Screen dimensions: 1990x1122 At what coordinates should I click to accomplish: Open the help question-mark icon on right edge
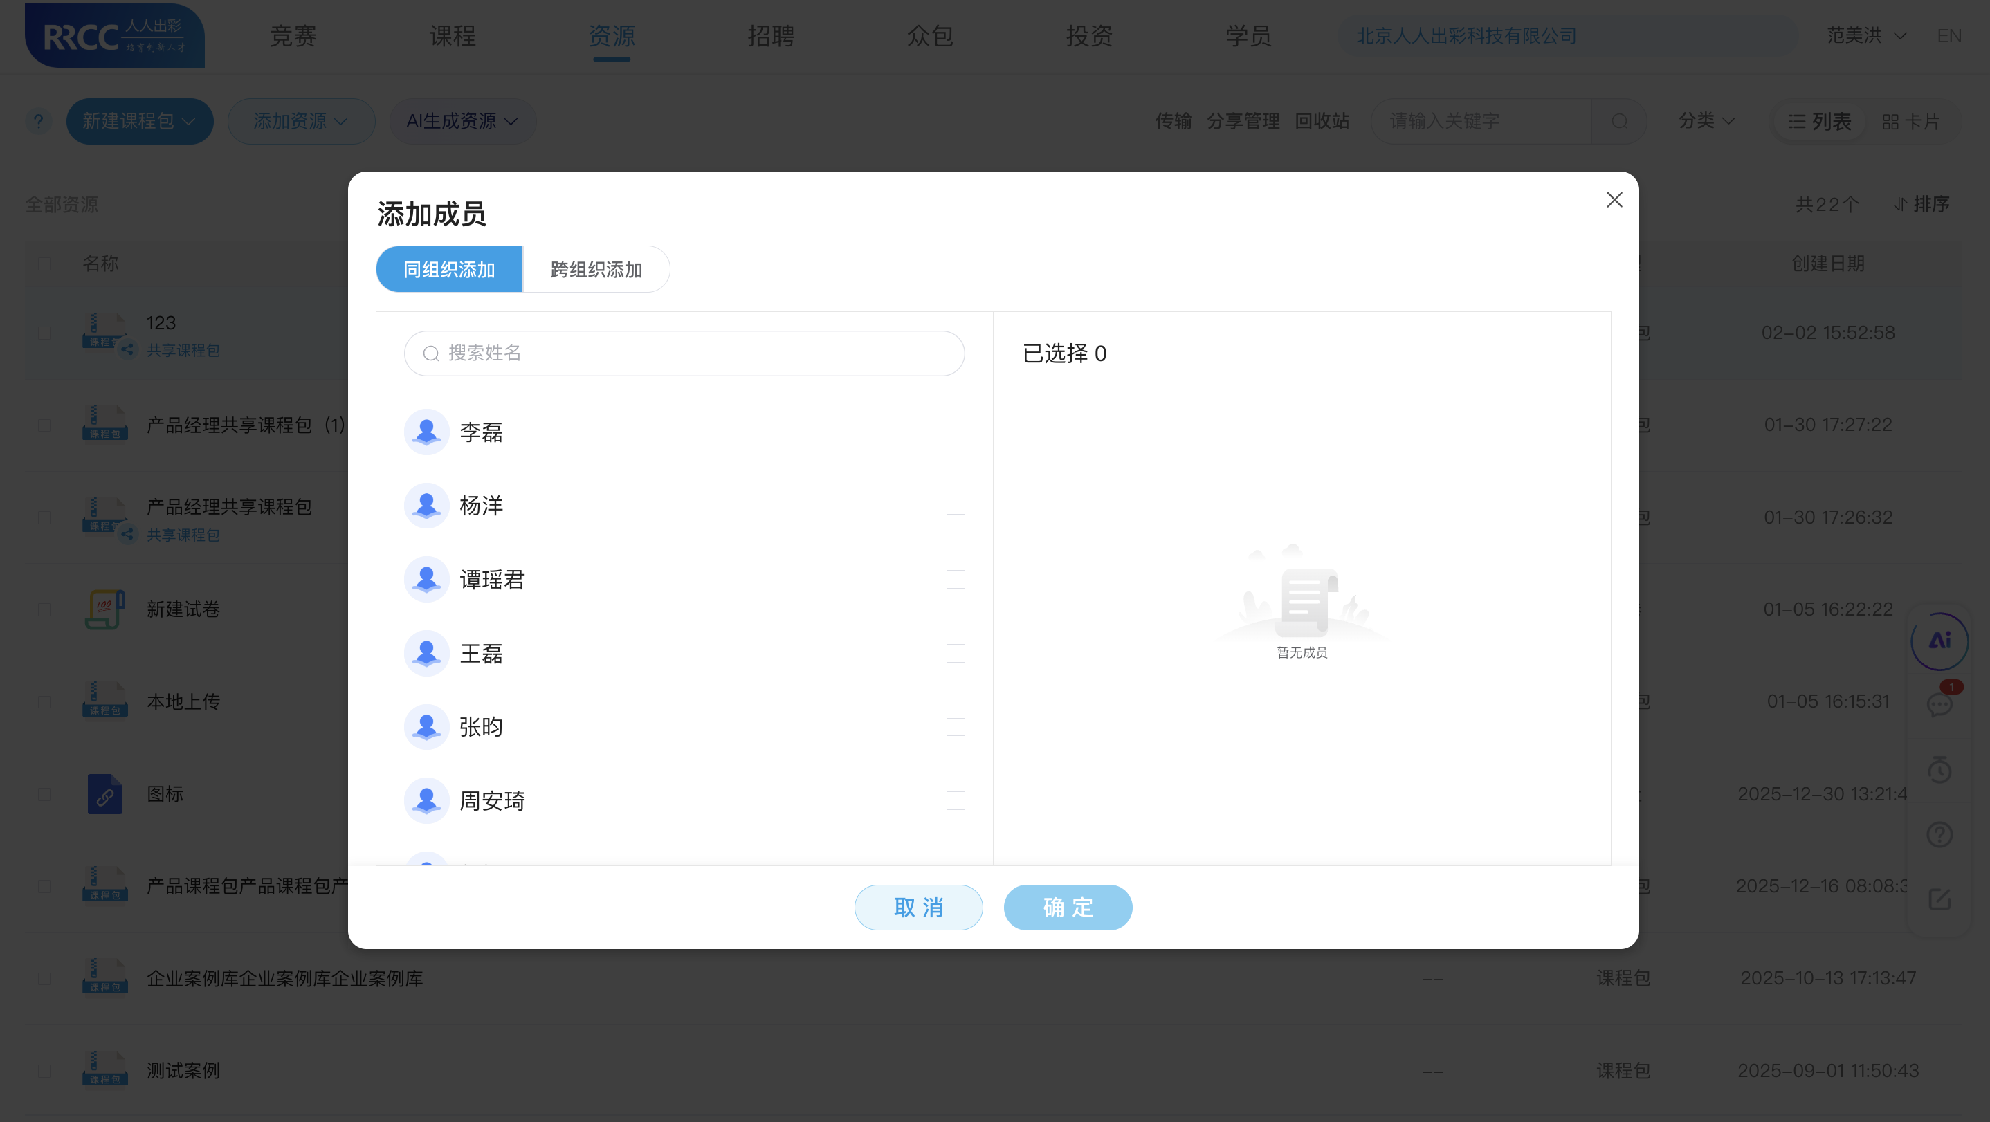click(1939, 834)
